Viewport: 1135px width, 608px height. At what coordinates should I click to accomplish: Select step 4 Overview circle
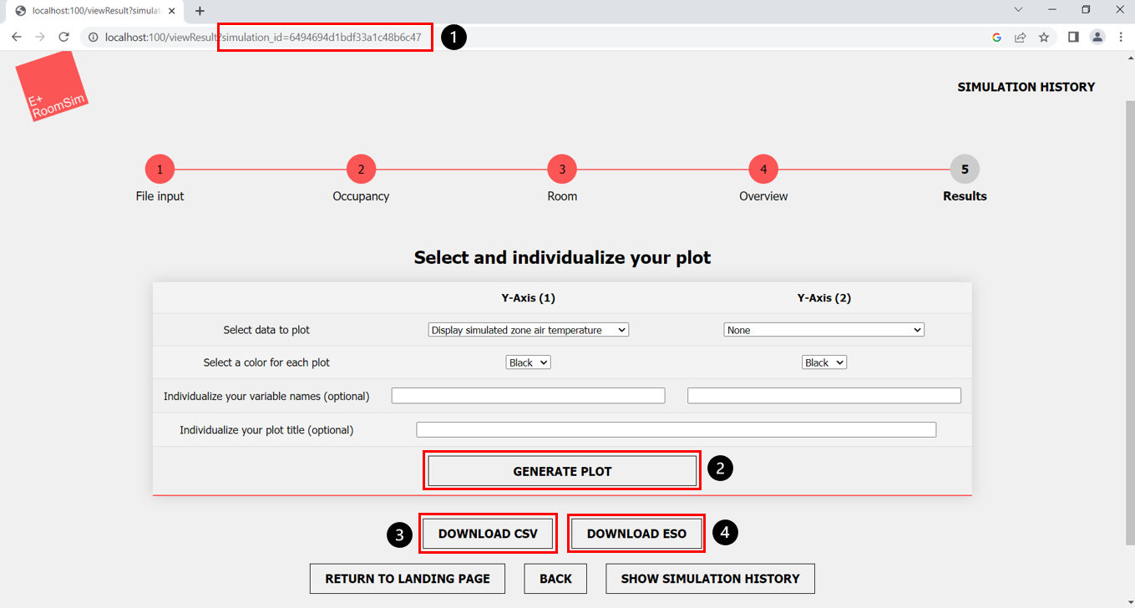(x=763, y=170)
